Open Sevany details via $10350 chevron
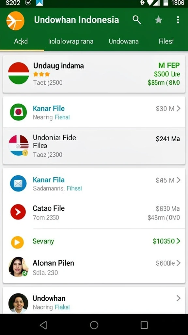Image resolution: width=188 pixels, height=335 pixels. pos(179,241)
